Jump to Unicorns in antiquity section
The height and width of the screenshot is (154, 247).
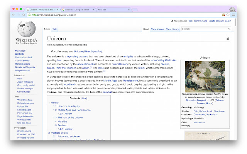pyautogui.click(x=69, y=106)
